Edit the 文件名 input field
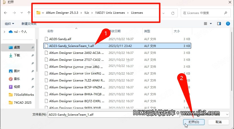234x129 pixels. coord(113,114)
